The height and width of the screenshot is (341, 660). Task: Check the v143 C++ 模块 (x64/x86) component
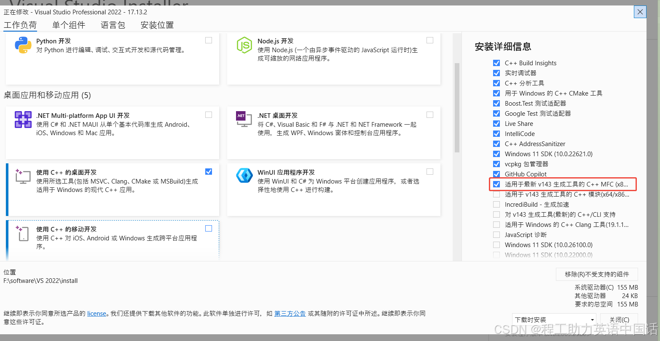(x=496, y=194)
